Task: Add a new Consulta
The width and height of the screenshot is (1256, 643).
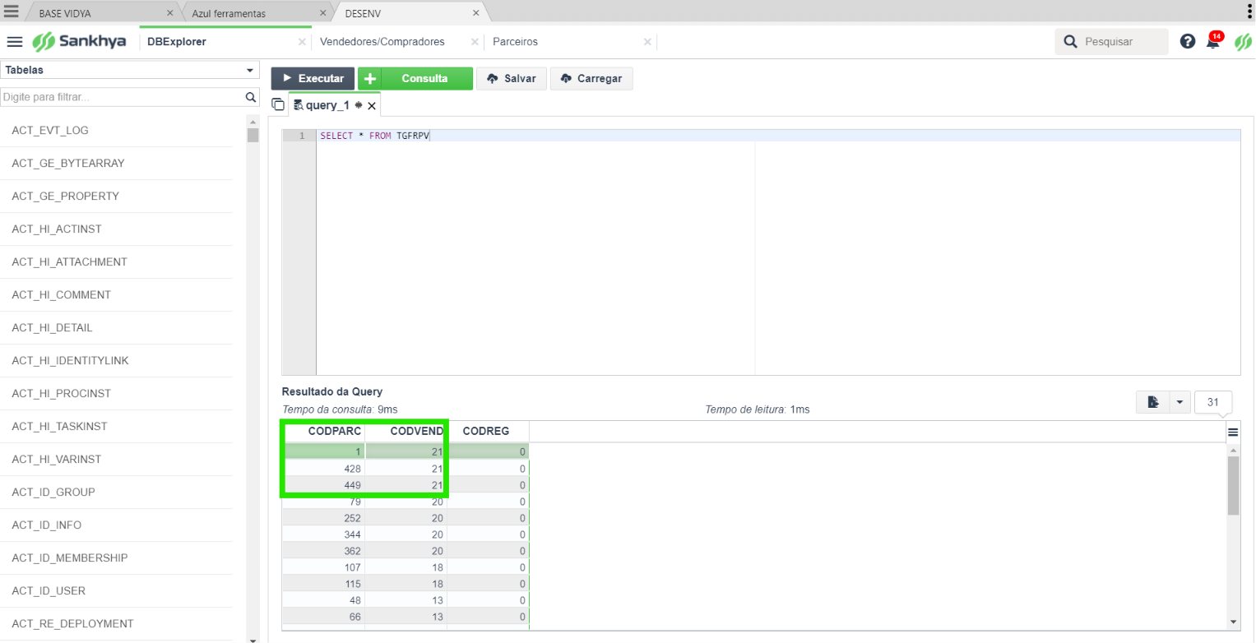Action: (415, 78)
